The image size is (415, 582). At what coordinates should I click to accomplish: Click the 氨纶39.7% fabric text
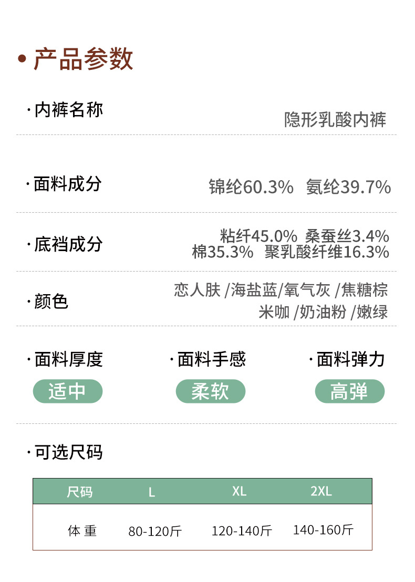pyautogui.click(x=348, y=187)
